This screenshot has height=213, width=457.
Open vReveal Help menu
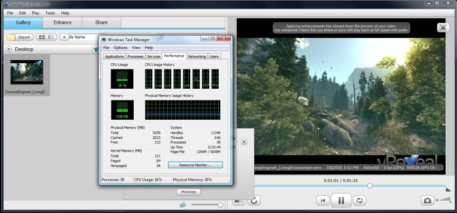[65, 13]
